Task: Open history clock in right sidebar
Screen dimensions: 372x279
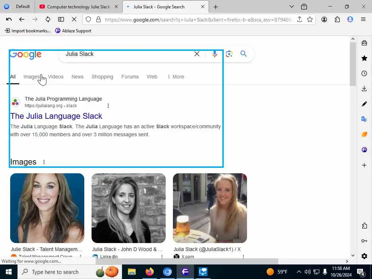Action: [x=364, y=73]
